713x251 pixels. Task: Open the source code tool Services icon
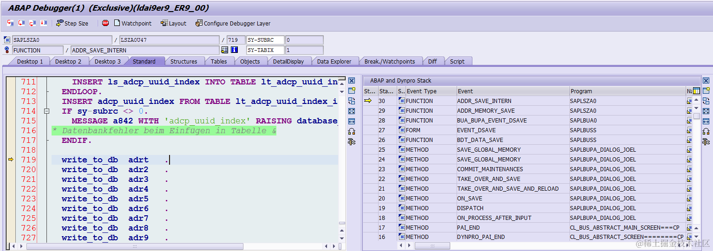tap(352, 131)
